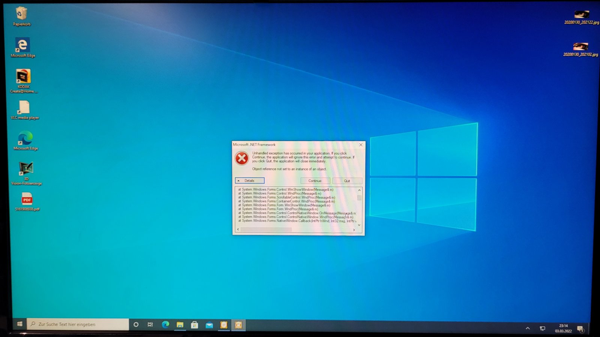The width and height of the screenshot is (600, 337).
Task: Click the network icon in tray
Action: pos(542,328)
